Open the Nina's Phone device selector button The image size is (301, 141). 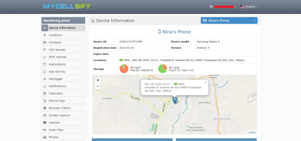click(226, 20)
